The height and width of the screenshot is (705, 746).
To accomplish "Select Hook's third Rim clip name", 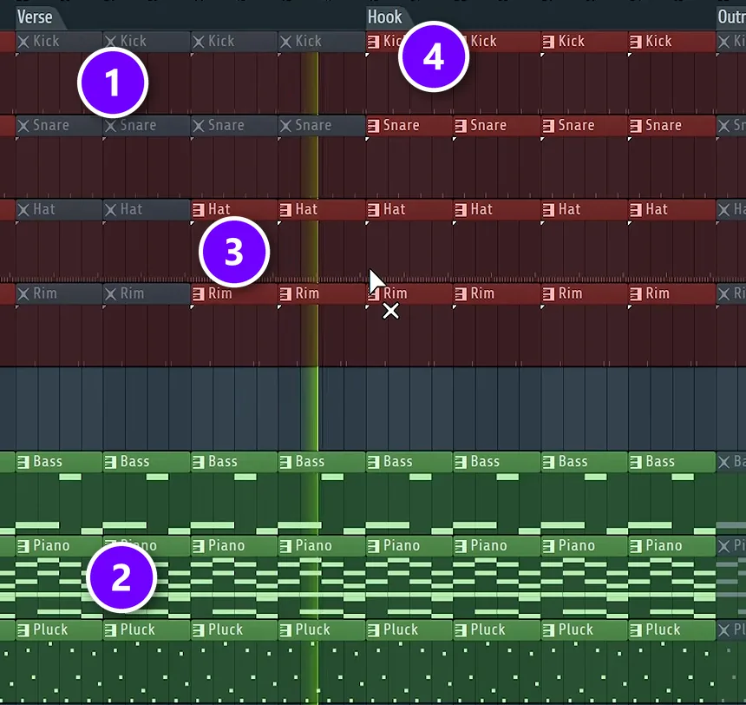I will pos(571,293).
